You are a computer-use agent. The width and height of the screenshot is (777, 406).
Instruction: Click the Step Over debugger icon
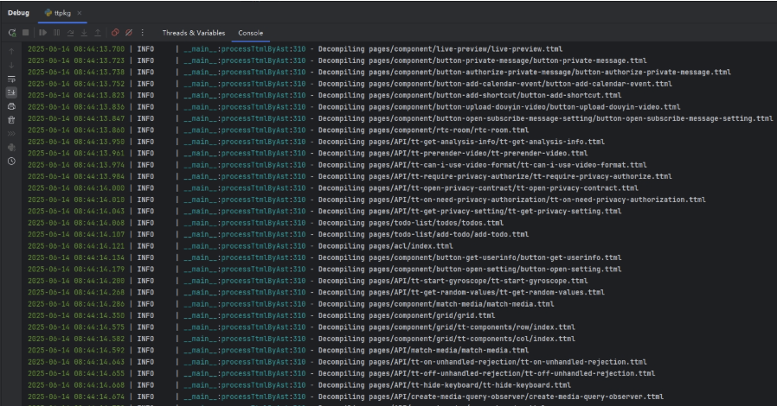pyautogui.click(x=70, y=33)
